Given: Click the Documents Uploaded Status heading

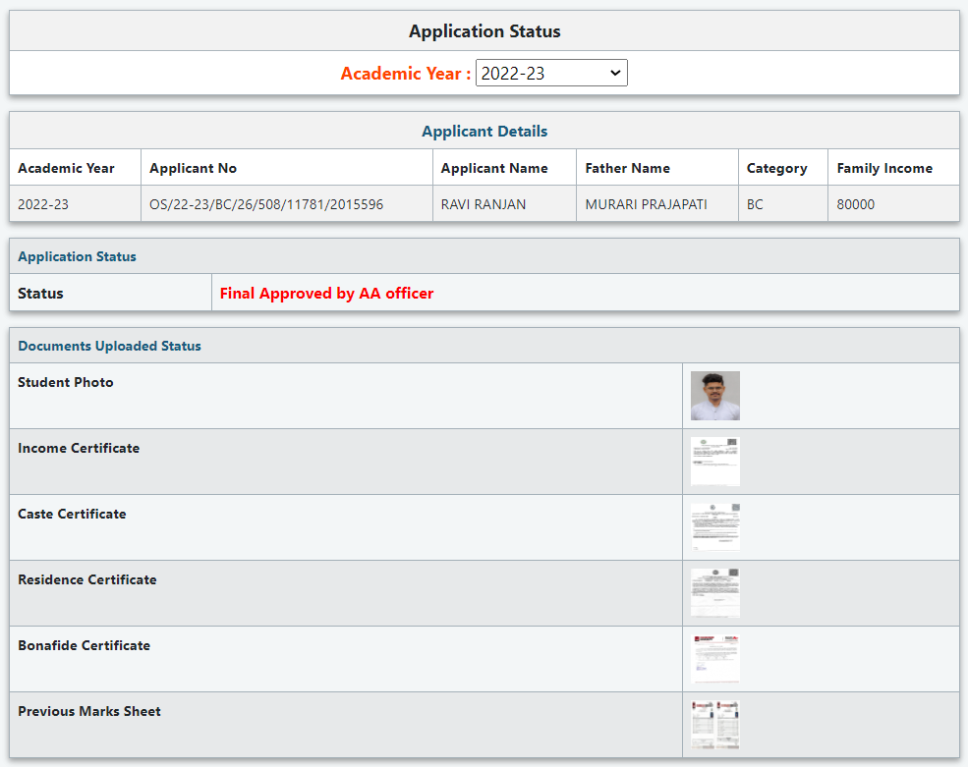Looking at the screenshot, I should pyautogui.click(x=109, y=346).
